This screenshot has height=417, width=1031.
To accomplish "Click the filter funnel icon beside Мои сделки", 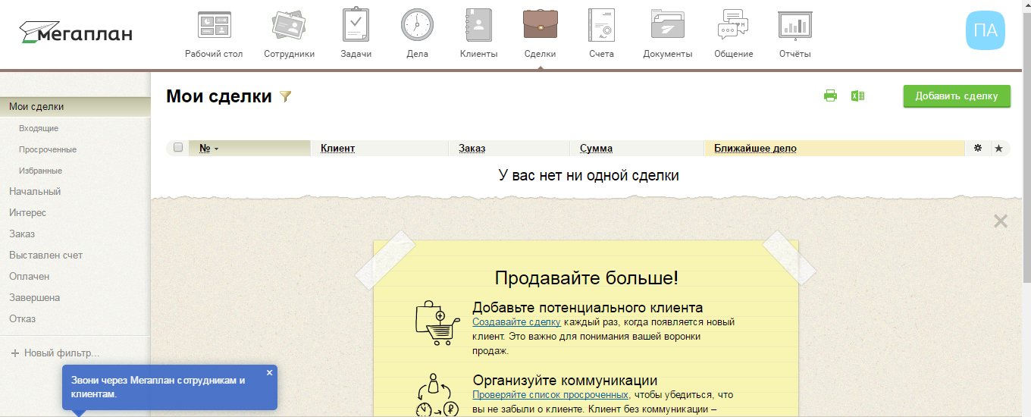I will pos(285,96).
